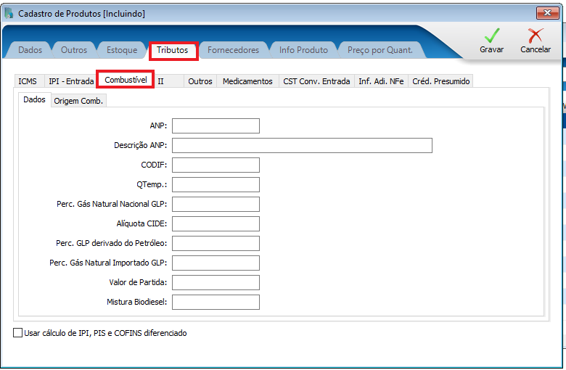Enable Usar cálculo de IPI, PIS e COFINS diferenciado

pyautogui.click(x=18, y=333)
